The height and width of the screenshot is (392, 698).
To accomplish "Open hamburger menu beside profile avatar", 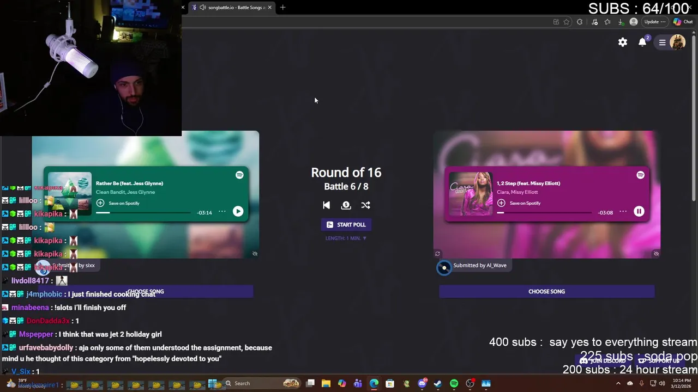I will coord(662,42).
